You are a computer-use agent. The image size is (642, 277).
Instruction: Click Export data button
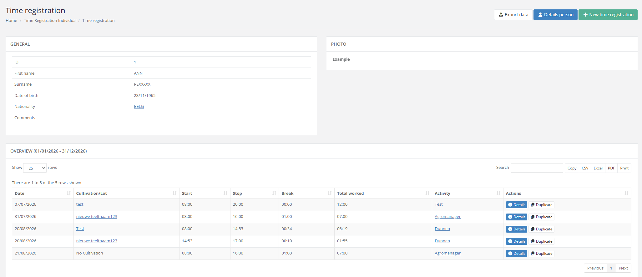coord(513,15)
